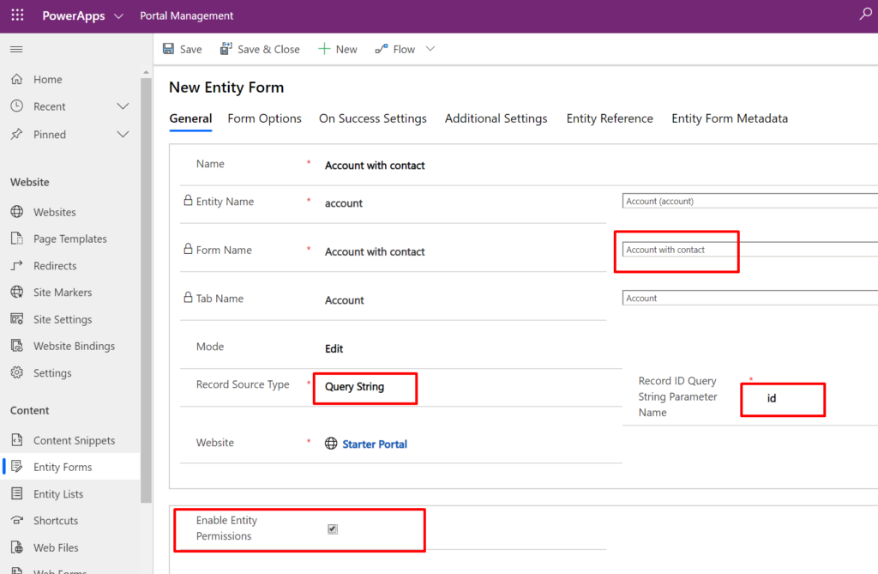
Task: Click the Save text button
Action: pyautogui.click(x=191, y=49)
